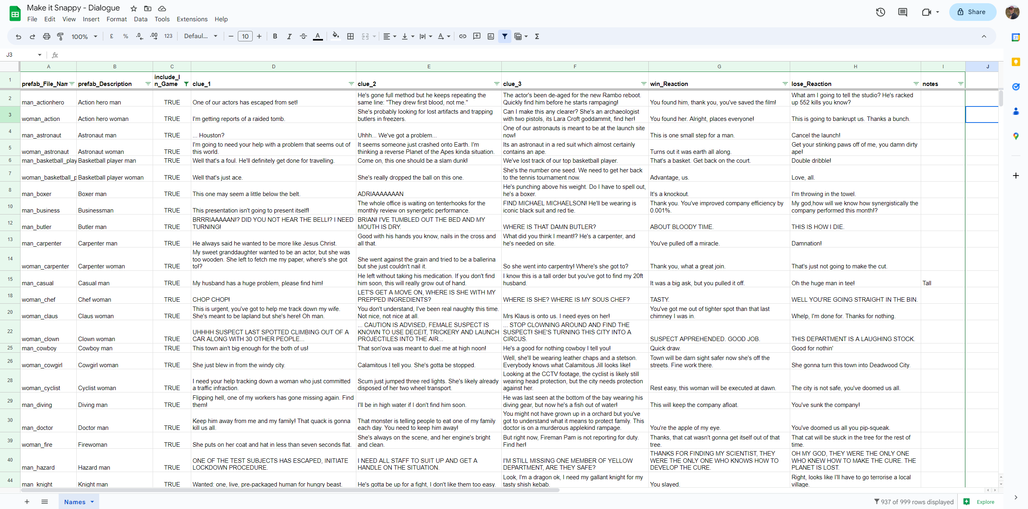Star this spreadsheet document

coord(134,8)
